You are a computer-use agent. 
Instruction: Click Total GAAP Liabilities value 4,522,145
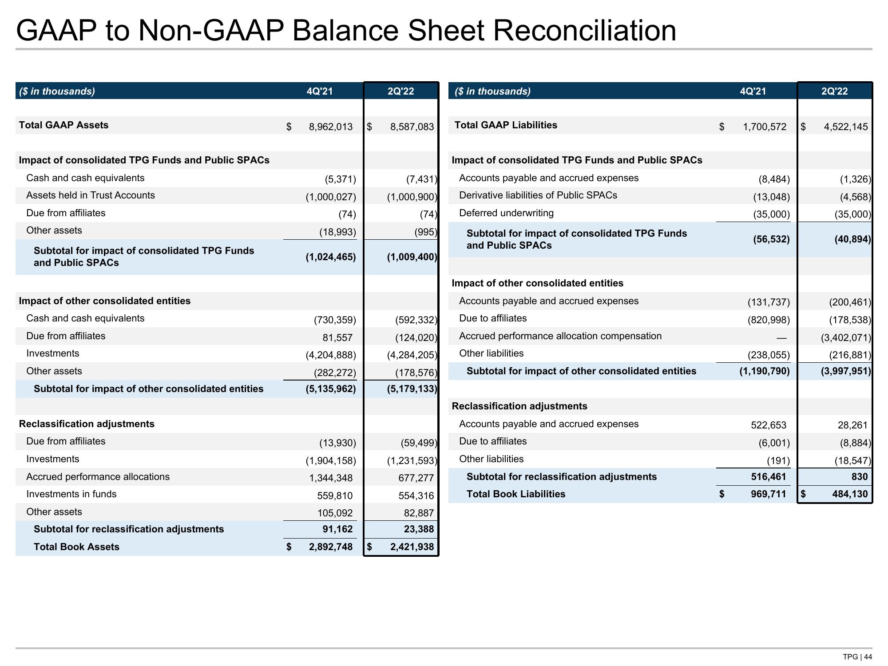coord(846,127)
